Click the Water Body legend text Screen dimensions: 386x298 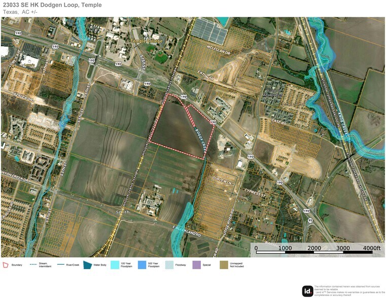tap(100, 265)
